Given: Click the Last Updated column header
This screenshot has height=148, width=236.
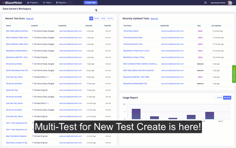Looking at the screenshot, I should 216,26.
